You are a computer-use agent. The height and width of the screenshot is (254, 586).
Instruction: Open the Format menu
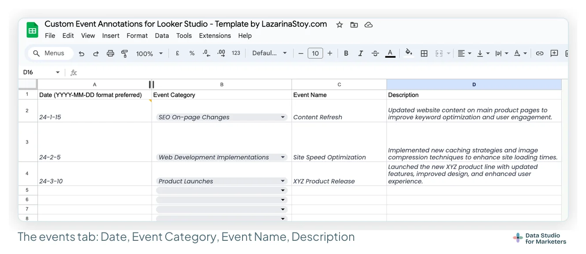(137, 36)
